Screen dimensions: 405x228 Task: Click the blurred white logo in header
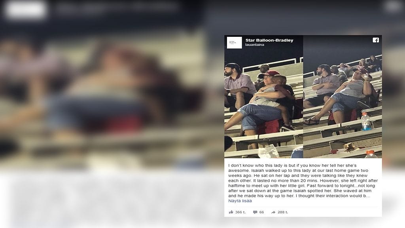tap(26, 9)
